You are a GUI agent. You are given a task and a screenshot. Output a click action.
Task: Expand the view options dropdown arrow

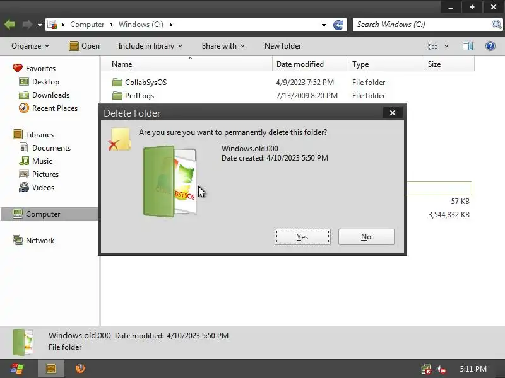[x=446, y=46]
